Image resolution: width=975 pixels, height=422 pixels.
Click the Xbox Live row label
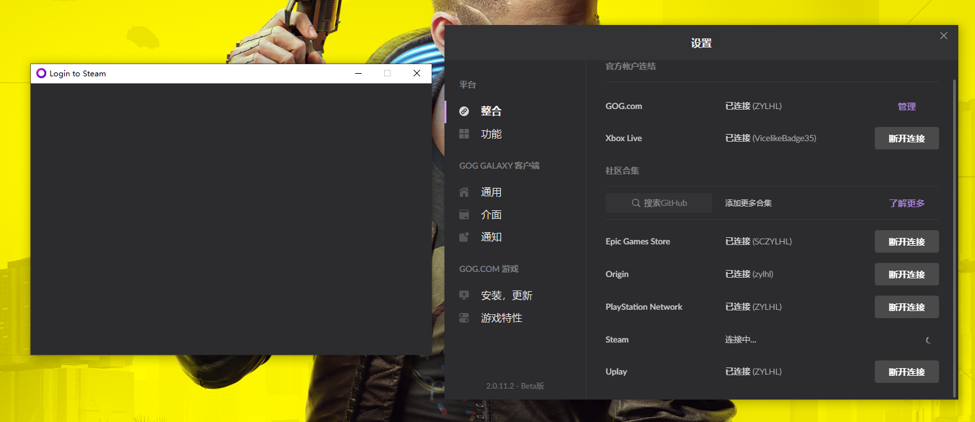coord(624,139)
